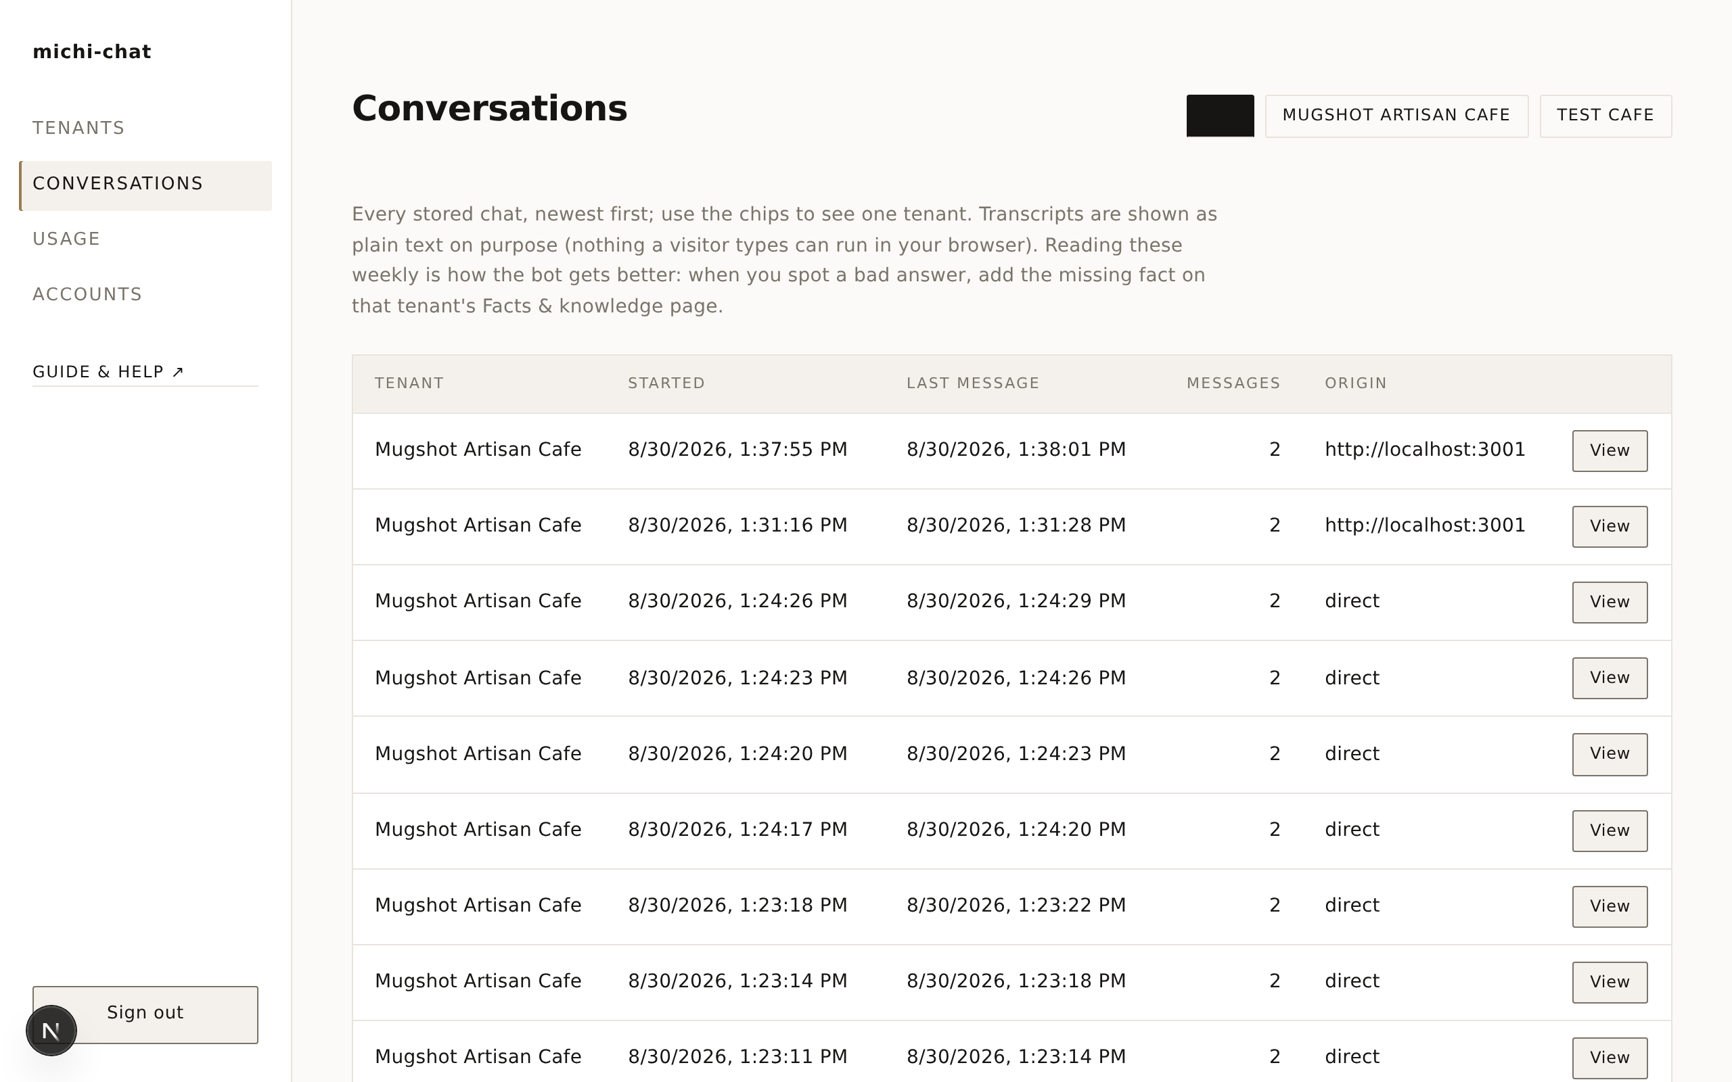Click started time 8/30/2026, 1:24:23 PM

(x=737, y=678)
